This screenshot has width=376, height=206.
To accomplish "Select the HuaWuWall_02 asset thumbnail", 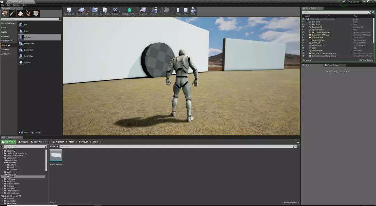I will click(56, 155).
